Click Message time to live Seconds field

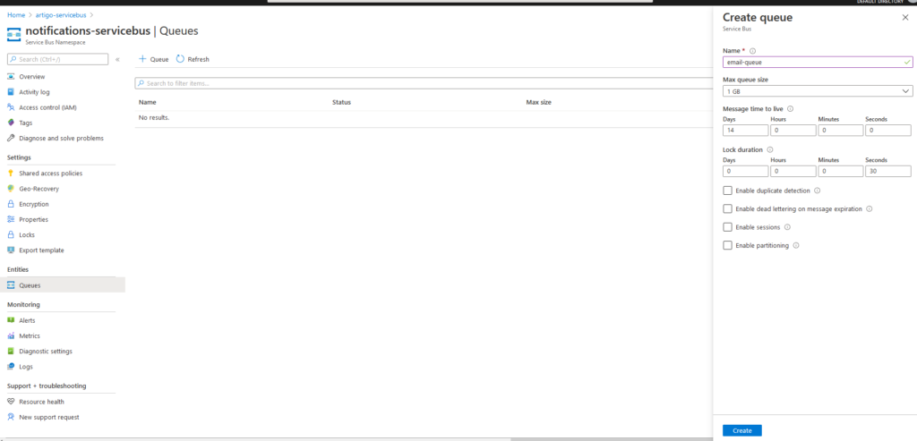pos(887,131)
